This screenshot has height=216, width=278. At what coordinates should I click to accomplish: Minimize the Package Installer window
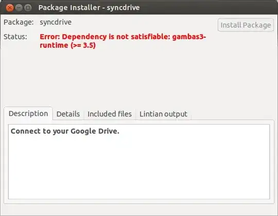coord(19,8)
